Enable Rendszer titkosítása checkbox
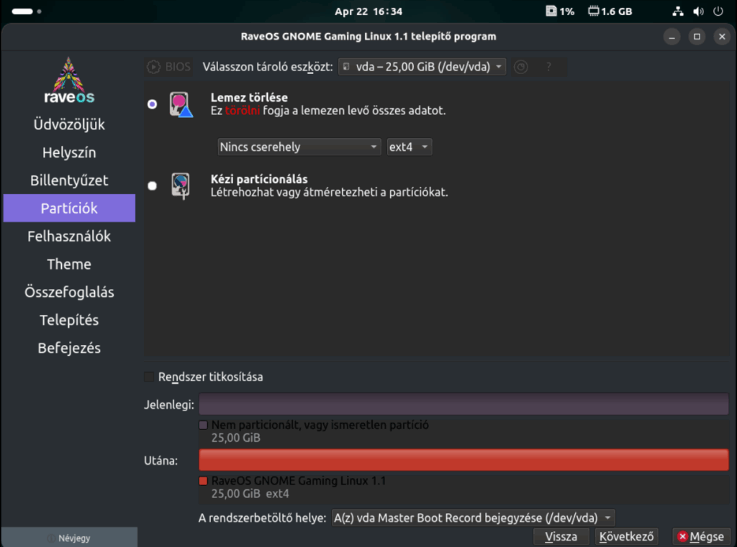The width and height of the screenshot is (737, 547). pyautogui.click(x=149, y=377)
